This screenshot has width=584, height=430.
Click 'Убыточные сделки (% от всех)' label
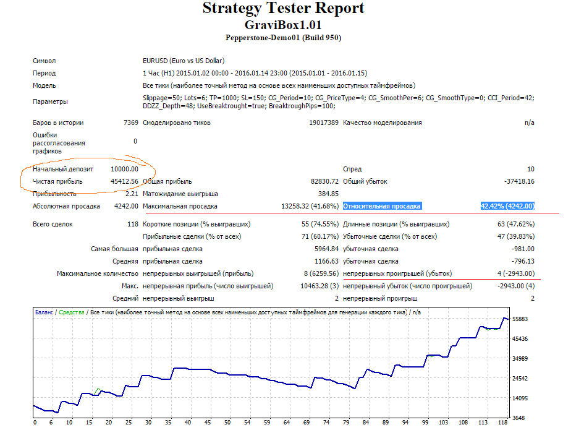390,236
